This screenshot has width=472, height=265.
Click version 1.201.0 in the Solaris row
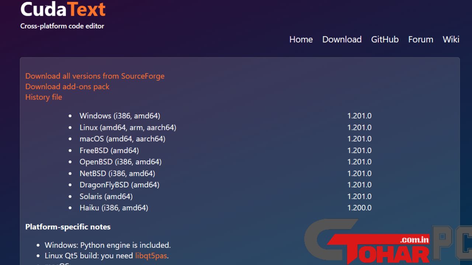[x=359, y=197]
